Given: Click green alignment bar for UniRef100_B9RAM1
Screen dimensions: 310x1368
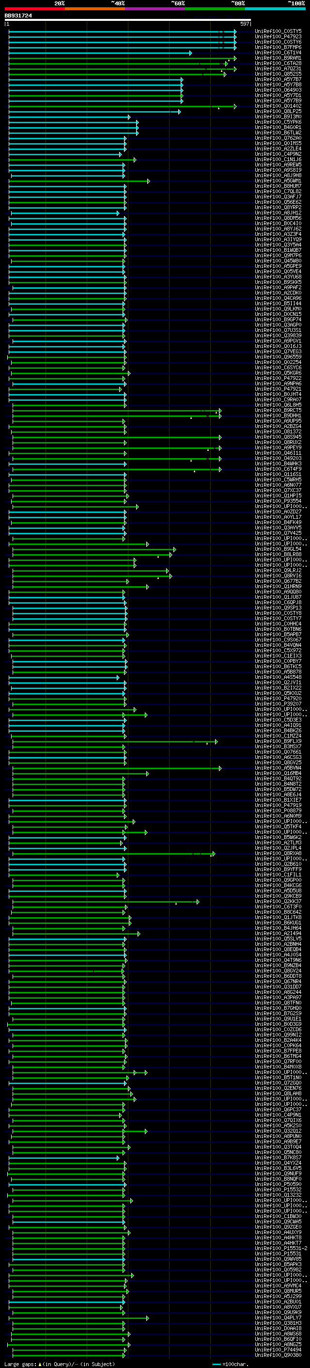Looking at the screenshot, I should pyautogui.click(x=123, y=58).
